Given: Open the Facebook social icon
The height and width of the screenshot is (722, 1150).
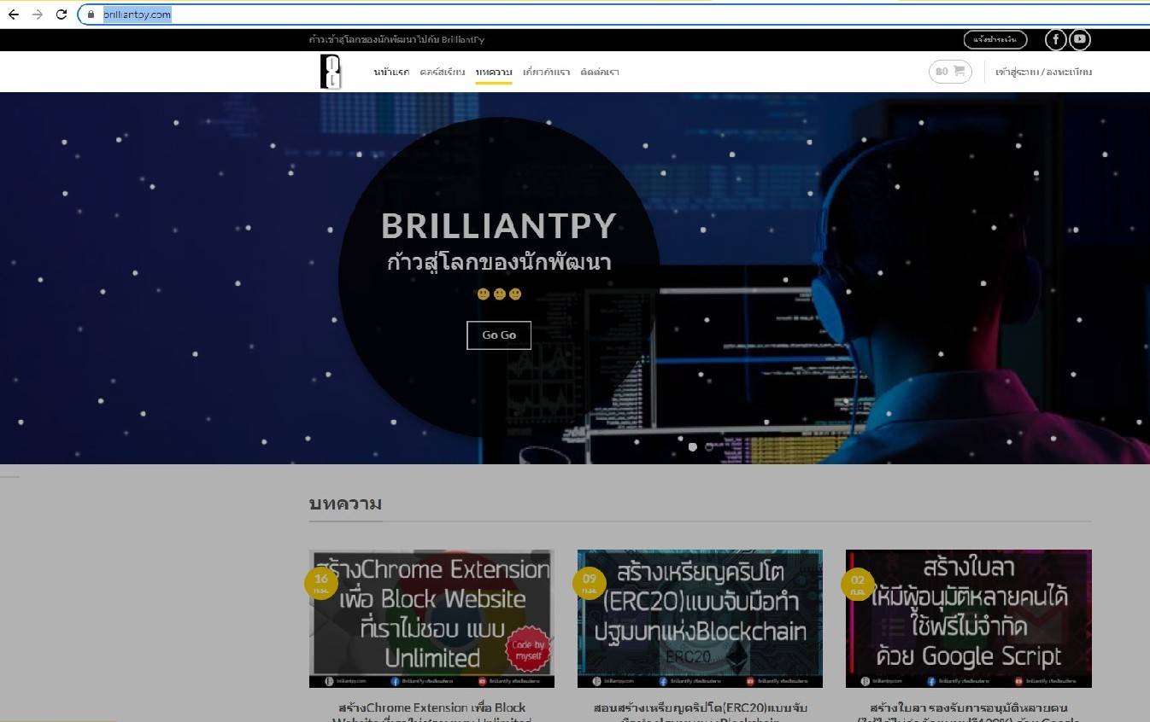Looking at the screenshot, I should tap(1055, 39).
